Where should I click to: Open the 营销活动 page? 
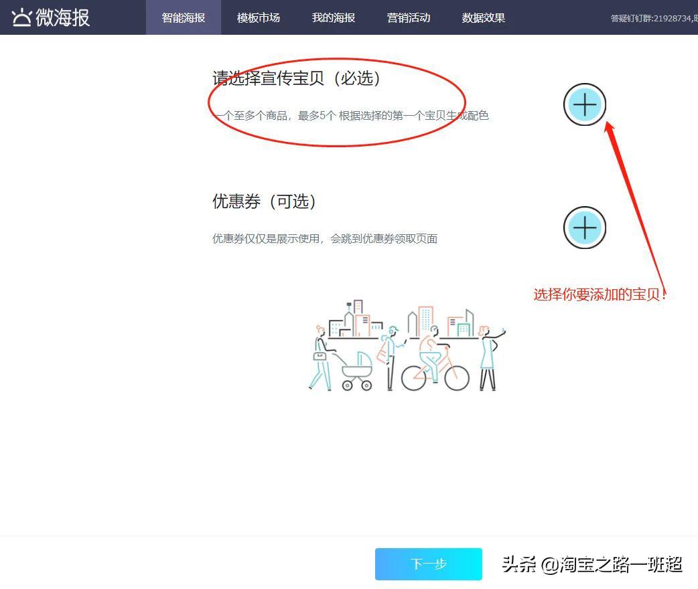pyautogui.click(x=408, y=18)
